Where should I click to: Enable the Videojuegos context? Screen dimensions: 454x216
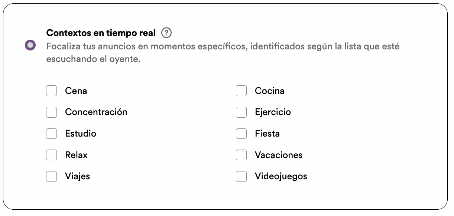[241, 176]
